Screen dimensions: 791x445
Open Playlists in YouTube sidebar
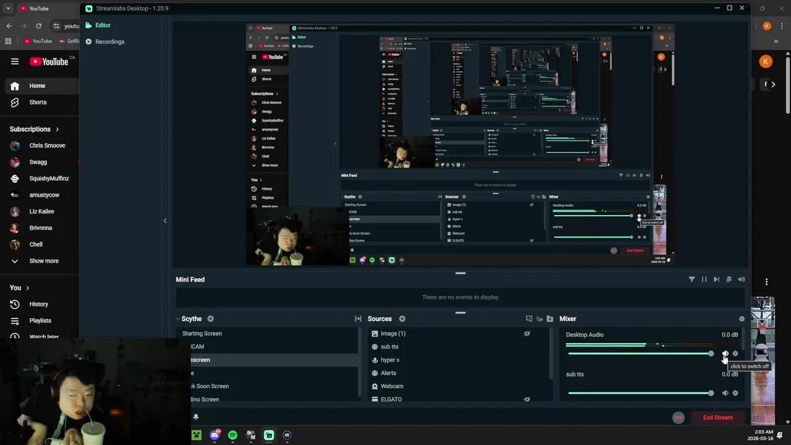(40, 321)
